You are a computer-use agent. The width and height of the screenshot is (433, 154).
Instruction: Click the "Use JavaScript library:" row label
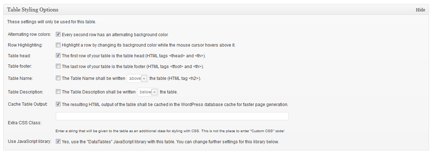(29, 141)
